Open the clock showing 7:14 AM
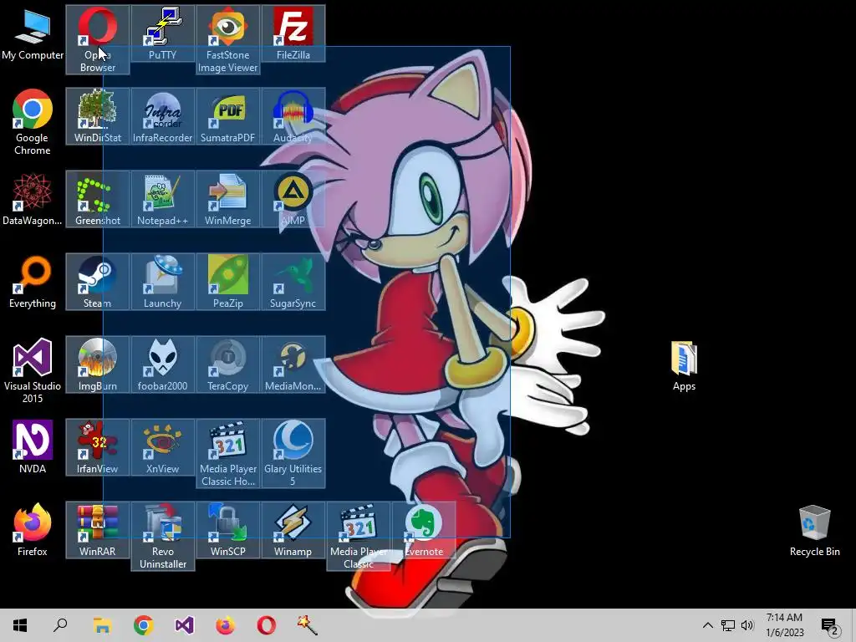 point(784,625)
